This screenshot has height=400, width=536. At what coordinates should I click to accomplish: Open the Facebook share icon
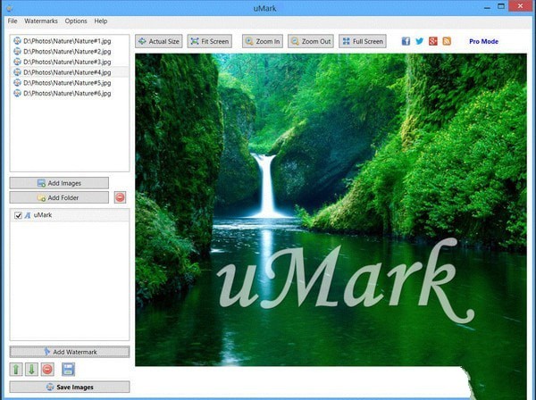tap(406, 41)
